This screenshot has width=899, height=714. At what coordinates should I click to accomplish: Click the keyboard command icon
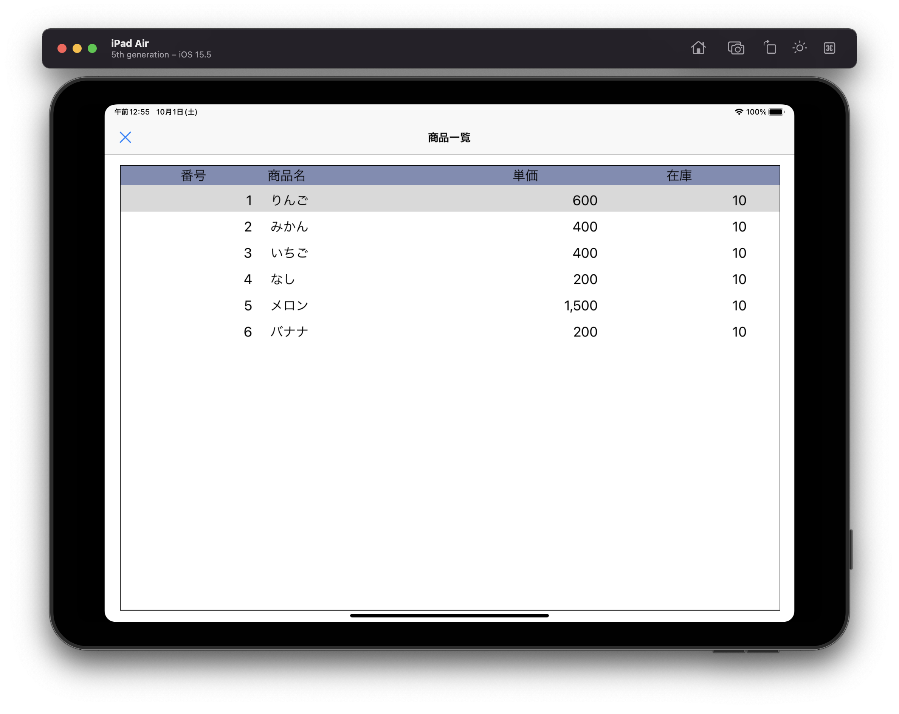829,48
